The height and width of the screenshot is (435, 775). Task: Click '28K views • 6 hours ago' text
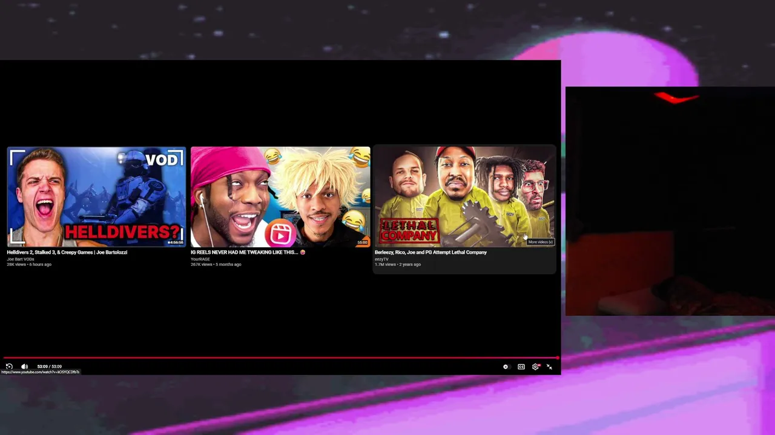click(29, 265)
